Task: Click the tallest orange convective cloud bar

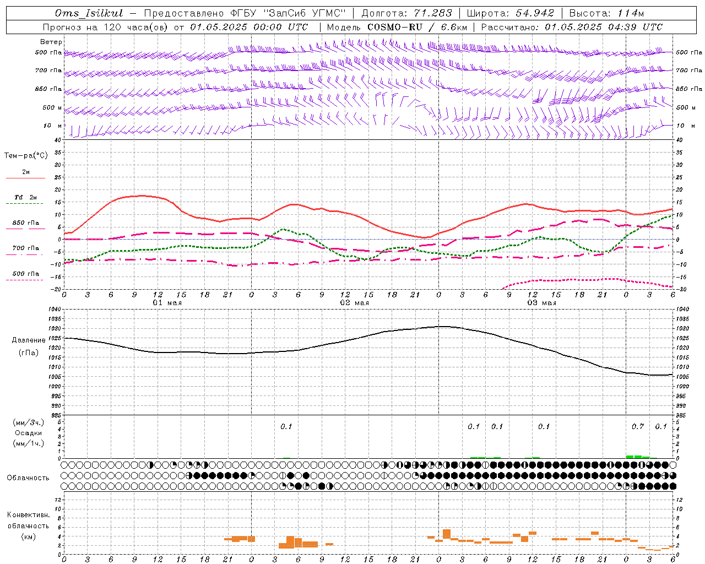Action: (x=447, y=534)
